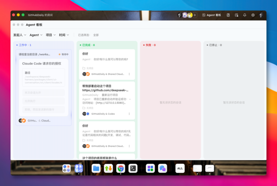Click the first avatar in title bar group
The image size is (277, 186).
(x=180, y=15)
